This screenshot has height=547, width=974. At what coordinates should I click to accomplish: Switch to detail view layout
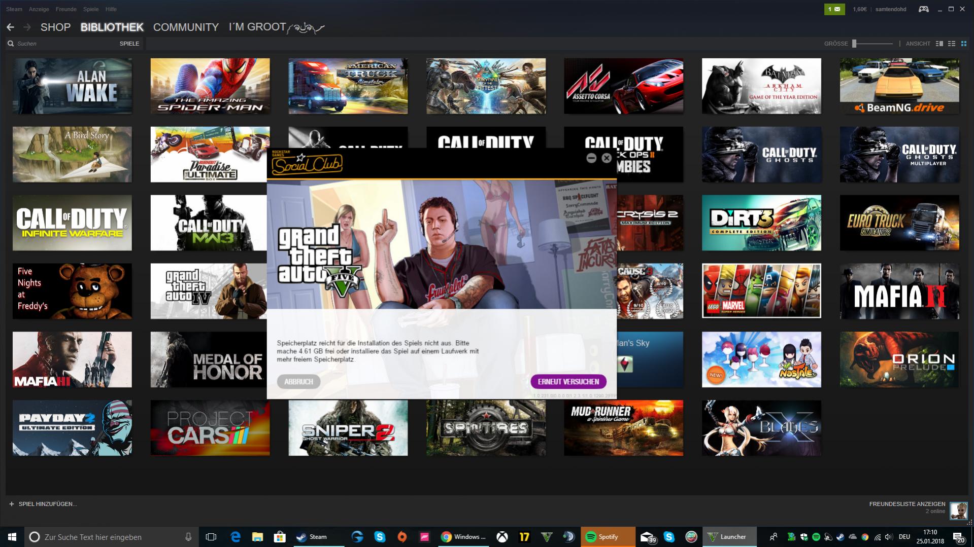939,44
